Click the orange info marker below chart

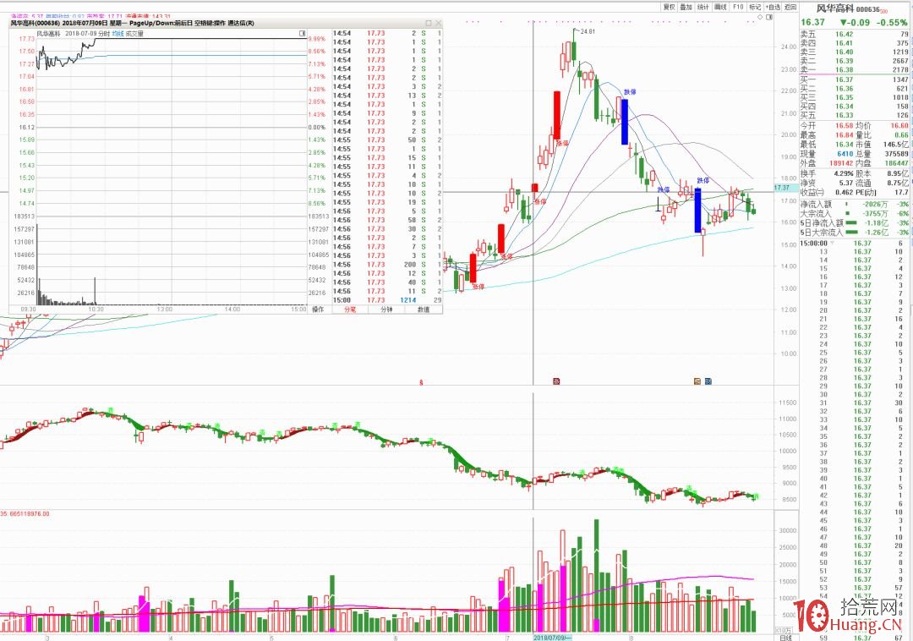pos(697,381)
